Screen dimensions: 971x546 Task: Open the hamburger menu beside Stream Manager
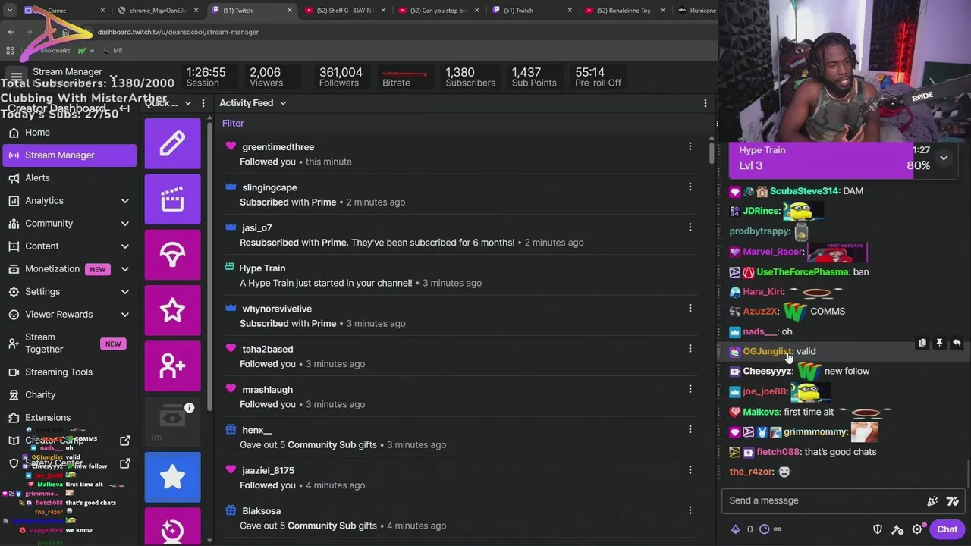[16, 77]
